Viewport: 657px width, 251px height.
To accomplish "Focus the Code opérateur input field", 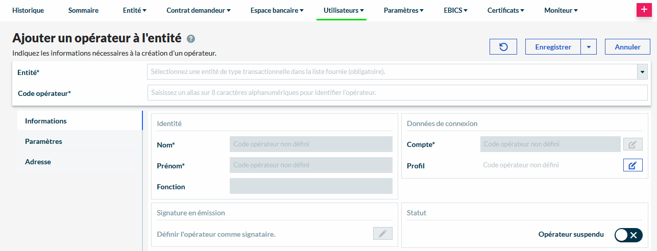I will point(397,93).
